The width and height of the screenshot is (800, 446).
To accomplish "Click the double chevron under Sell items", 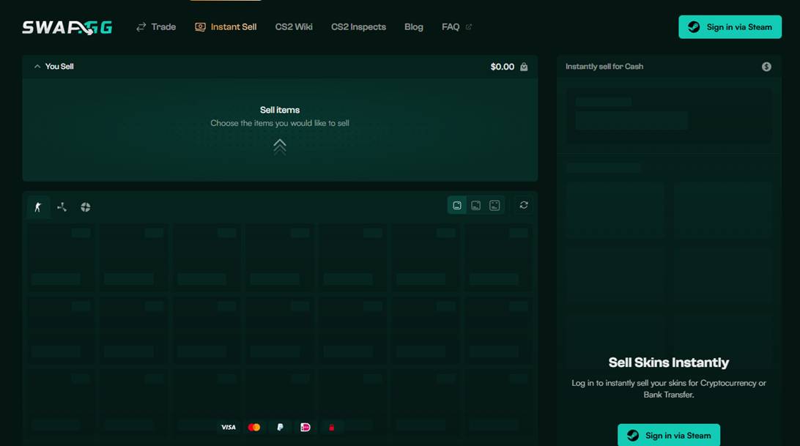I will (280, 146).
